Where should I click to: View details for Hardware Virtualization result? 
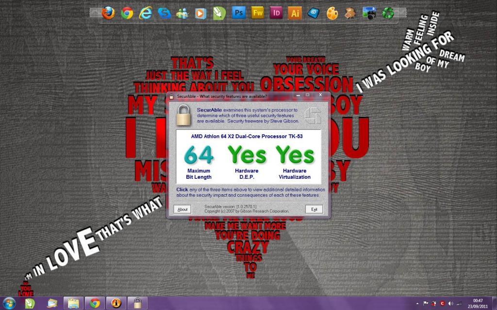[x=295, y=161]
